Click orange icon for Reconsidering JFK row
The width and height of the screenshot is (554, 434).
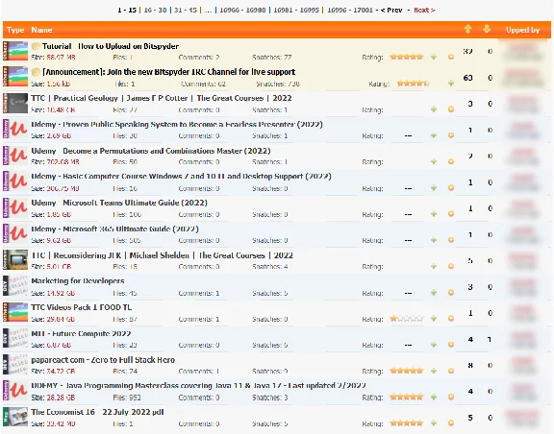[451, 266]
